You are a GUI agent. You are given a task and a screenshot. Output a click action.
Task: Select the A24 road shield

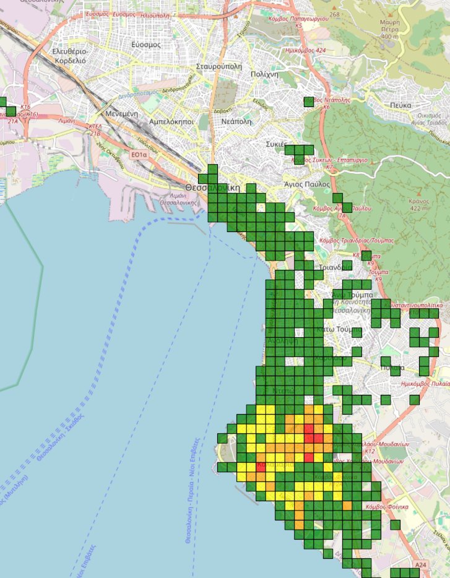(420, 564)
